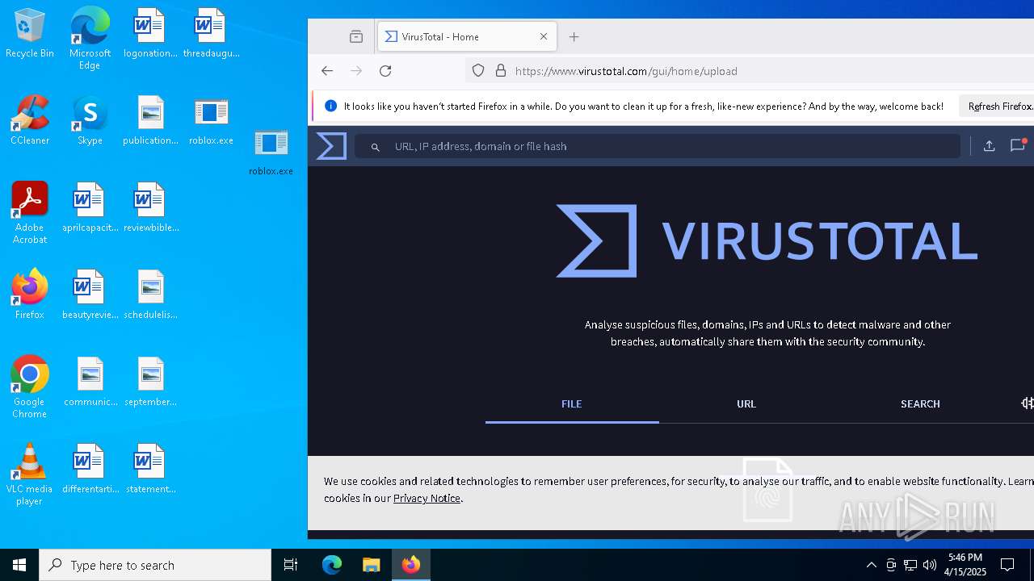This screenshot has width=1034, height=581.
Task: Click the upload file icon in VirusTotal header
Action: 989,146
